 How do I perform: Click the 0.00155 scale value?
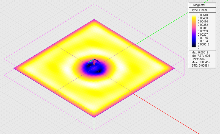(203, 38)
